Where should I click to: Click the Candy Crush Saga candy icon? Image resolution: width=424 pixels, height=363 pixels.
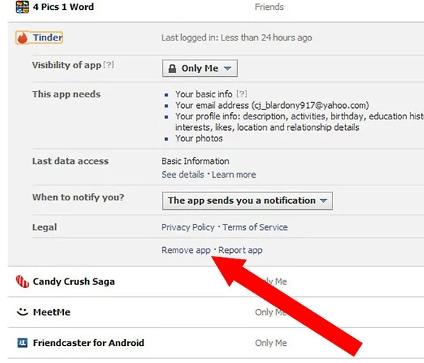tap(22, 281)
